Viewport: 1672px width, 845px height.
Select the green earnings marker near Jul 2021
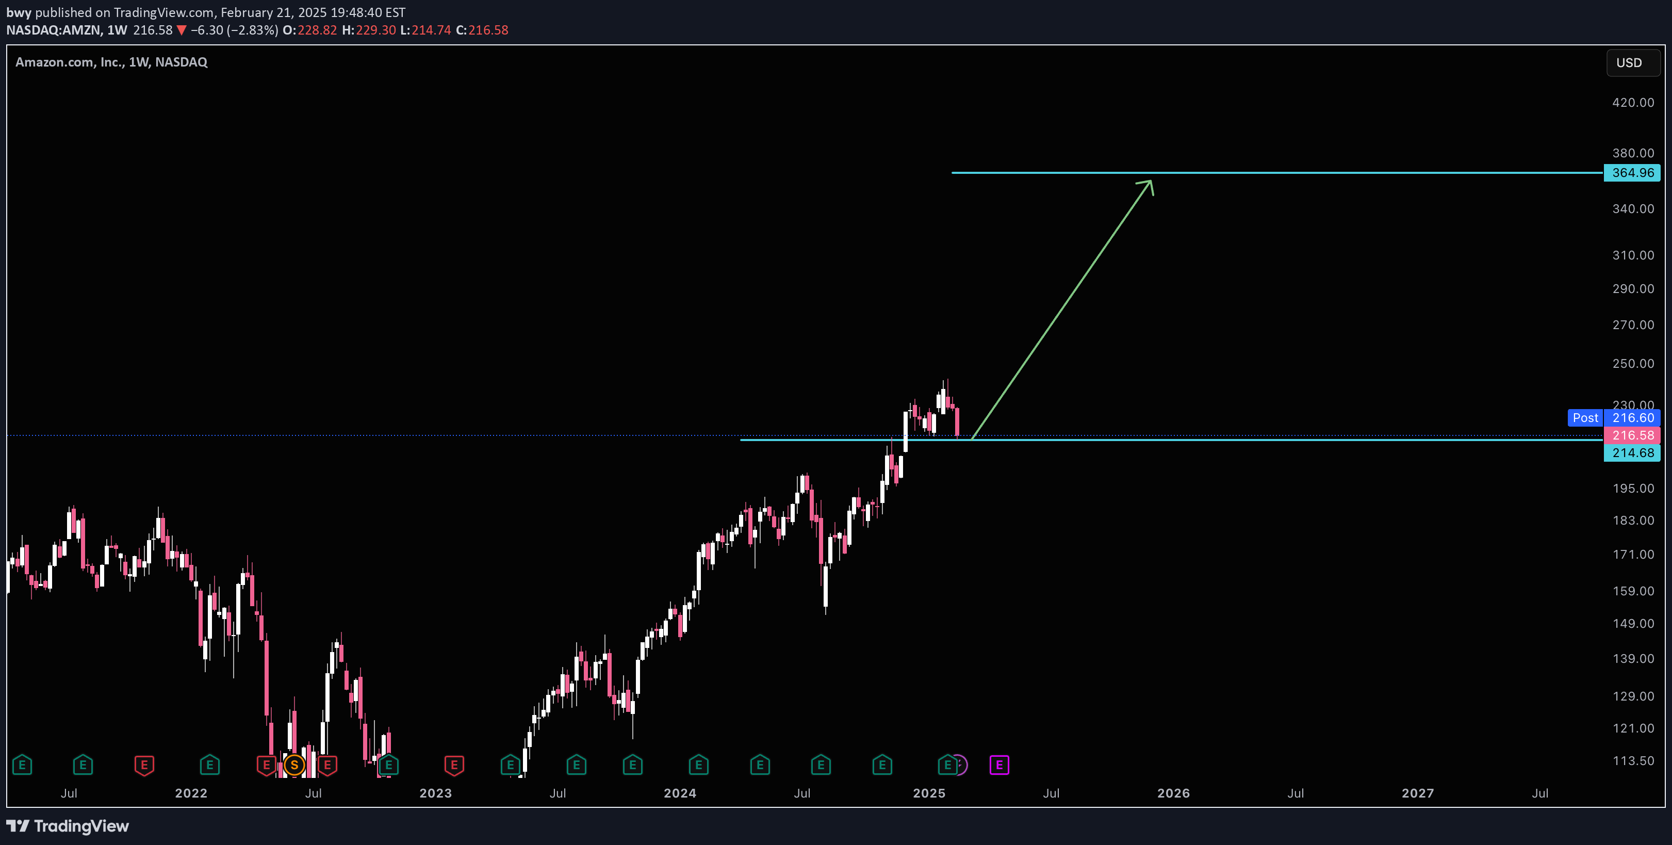83,765
